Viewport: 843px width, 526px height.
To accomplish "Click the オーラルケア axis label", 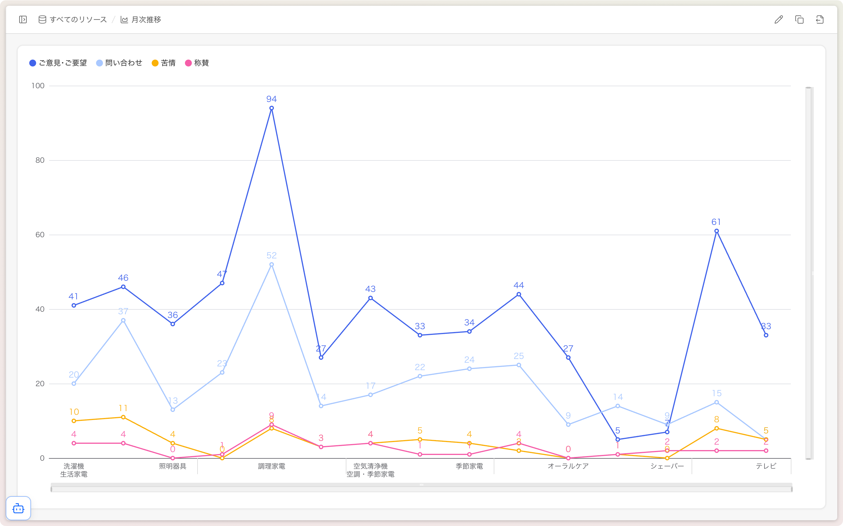I will 568,466.
